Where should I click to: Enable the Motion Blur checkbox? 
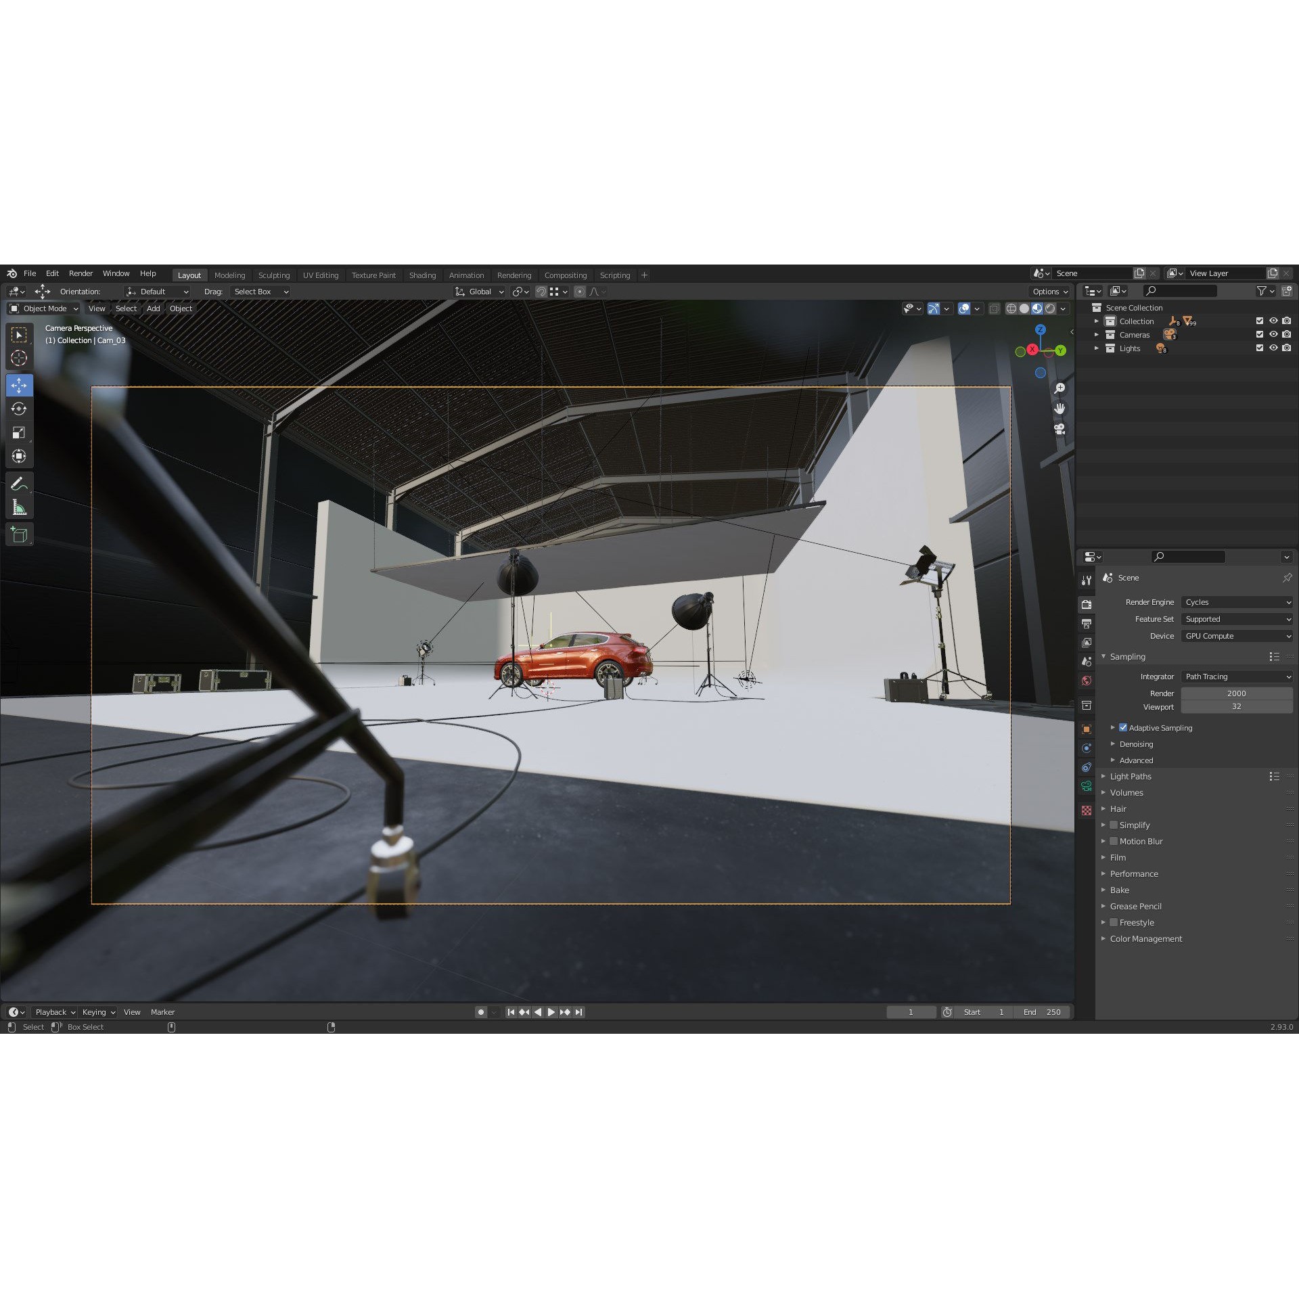click(1114, 841)
